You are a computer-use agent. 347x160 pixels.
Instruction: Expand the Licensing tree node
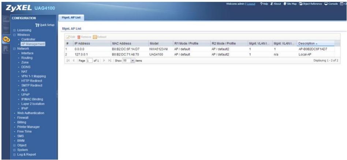(15, 30)
